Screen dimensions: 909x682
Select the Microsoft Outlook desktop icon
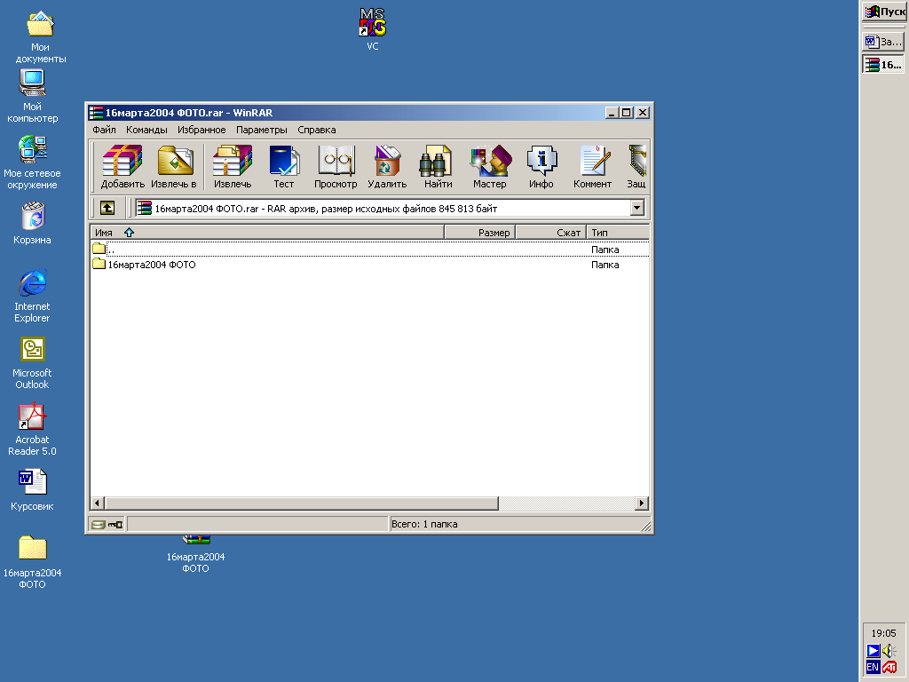coord(33,362)
